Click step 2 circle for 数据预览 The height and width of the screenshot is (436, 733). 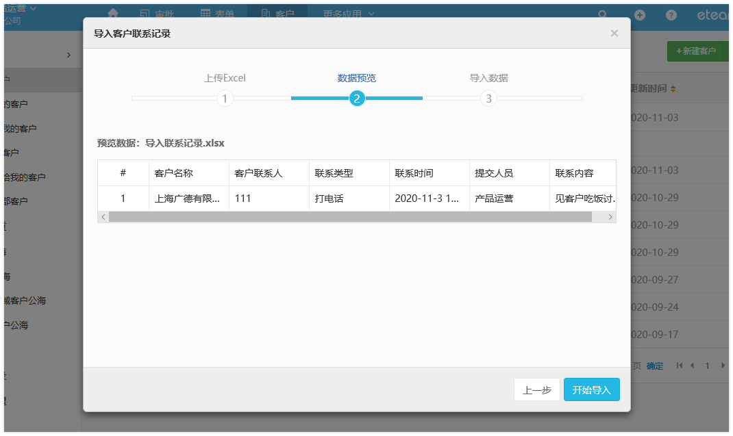coord(356,99)
